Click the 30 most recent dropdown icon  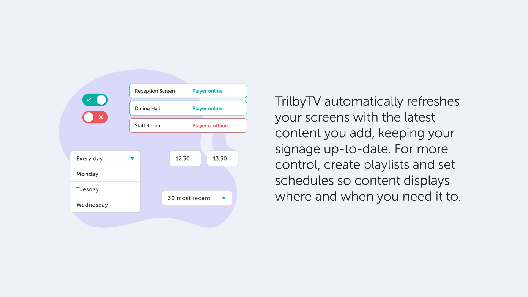[224, 198]
